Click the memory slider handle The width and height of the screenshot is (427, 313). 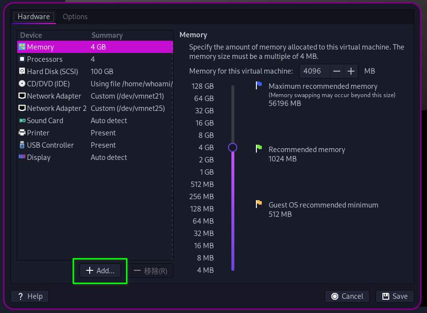(233, 148)
